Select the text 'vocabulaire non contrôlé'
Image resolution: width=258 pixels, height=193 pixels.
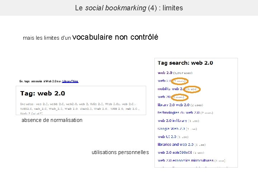[115, 37]
